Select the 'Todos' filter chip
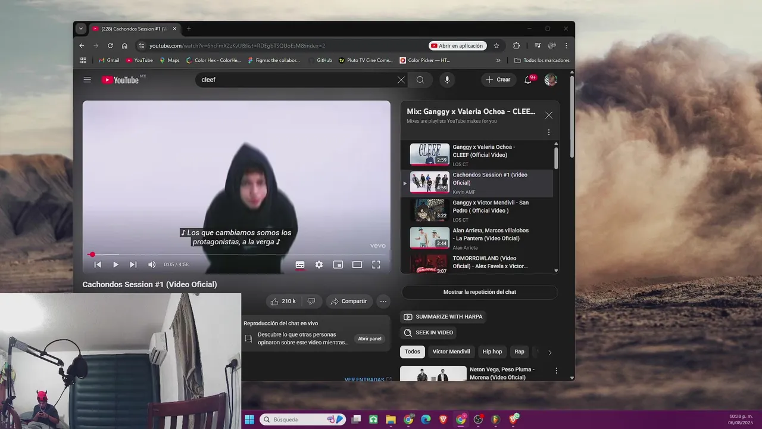This screenshot has width=762, height=429. [x=413, y=352]
